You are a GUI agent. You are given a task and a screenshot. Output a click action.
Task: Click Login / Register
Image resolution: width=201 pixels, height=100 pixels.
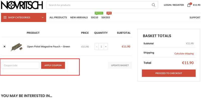[174, 5]
